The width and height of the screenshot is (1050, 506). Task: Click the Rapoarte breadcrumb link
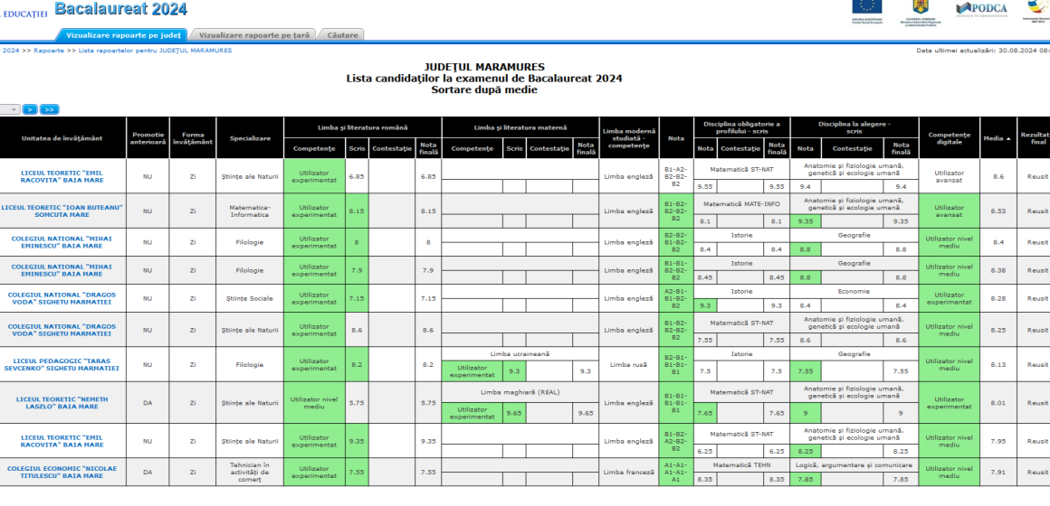pyautogui.click(x=49, y=51)
